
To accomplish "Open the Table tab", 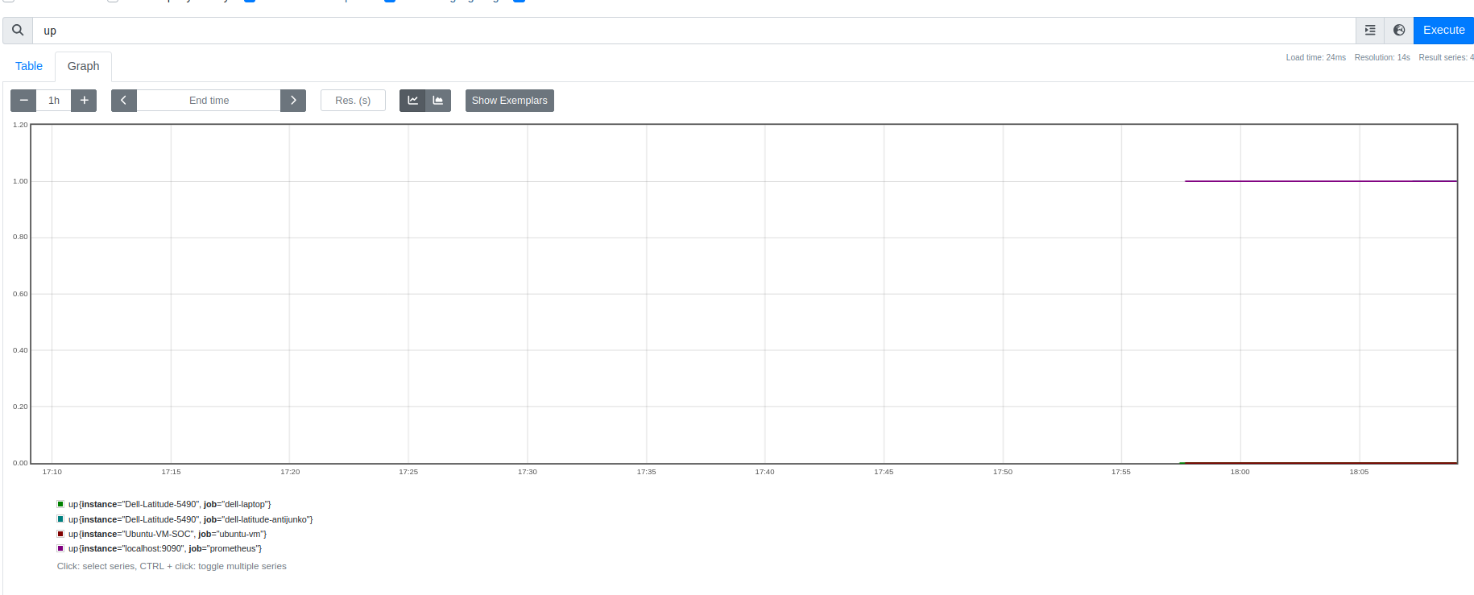I will click(x=29, y=66).
